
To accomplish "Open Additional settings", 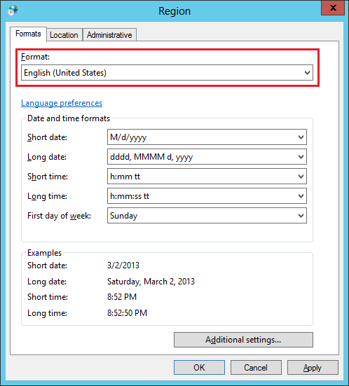I will 243,340.
